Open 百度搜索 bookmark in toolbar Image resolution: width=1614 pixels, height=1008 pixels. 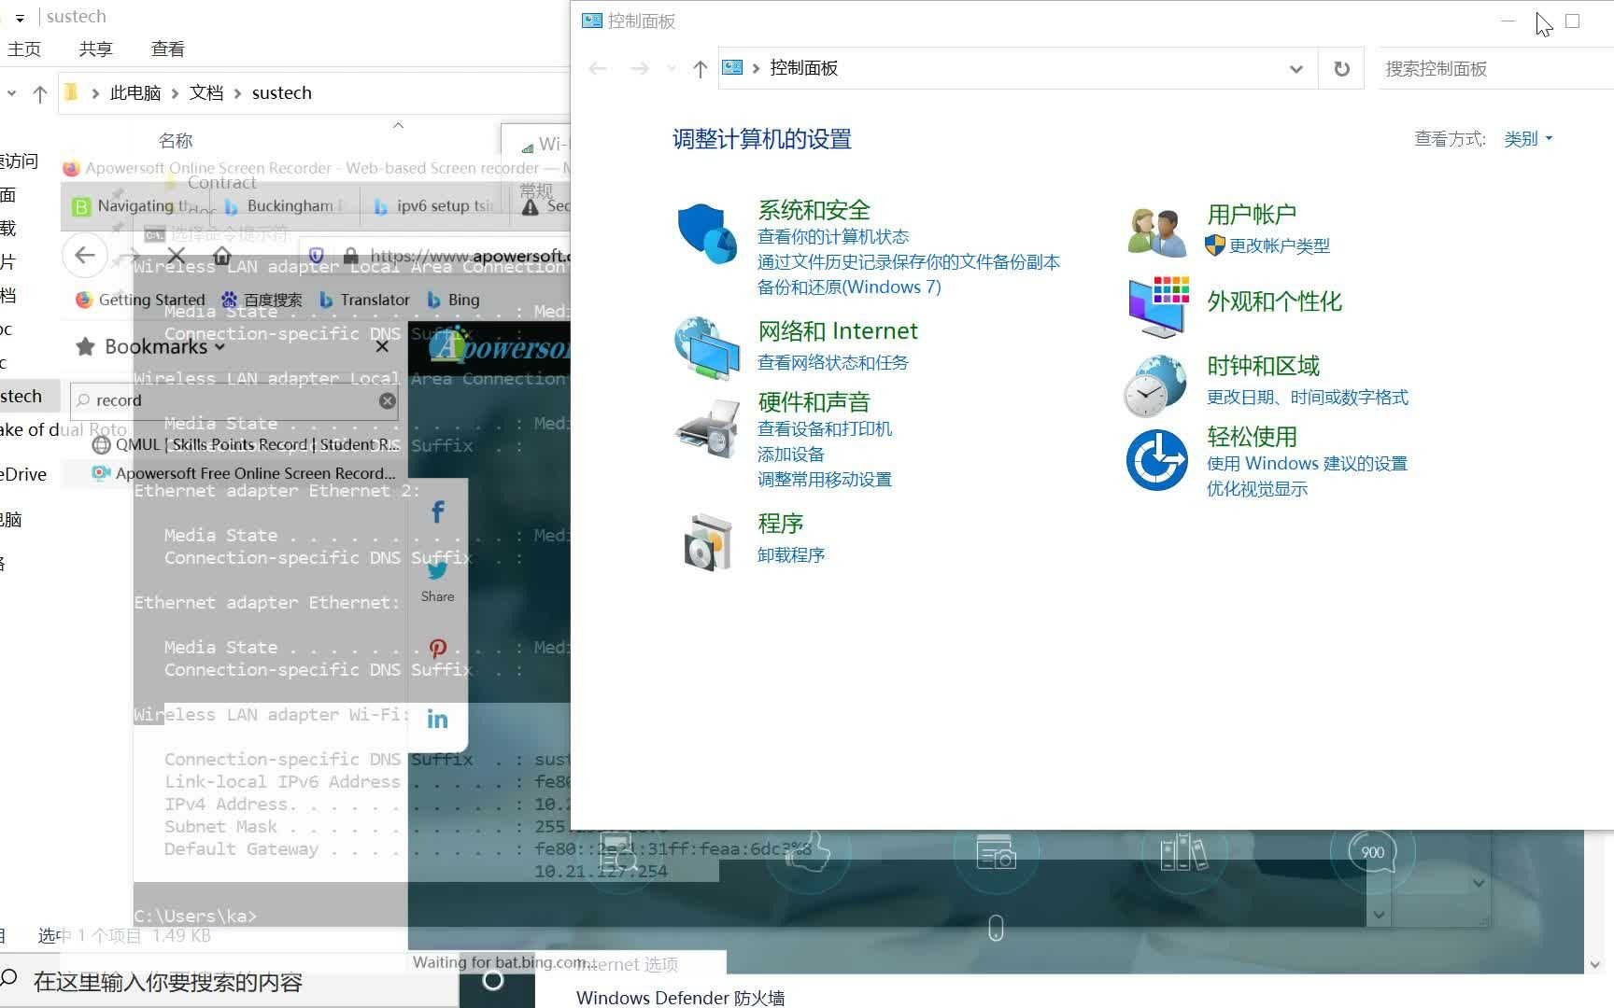point(262,300)
